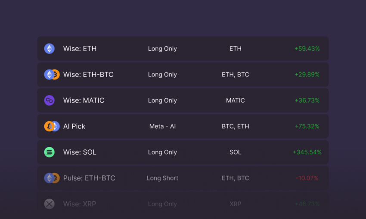The width and height of the screenshot is (366, 219).
Task: Click the green Solana icon
Action: [x=49, y=152]
